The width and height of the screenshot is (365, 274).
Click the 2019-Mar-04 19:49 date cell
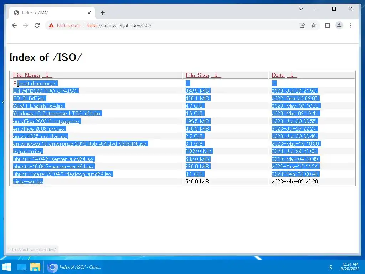click(x=295, y=159)
